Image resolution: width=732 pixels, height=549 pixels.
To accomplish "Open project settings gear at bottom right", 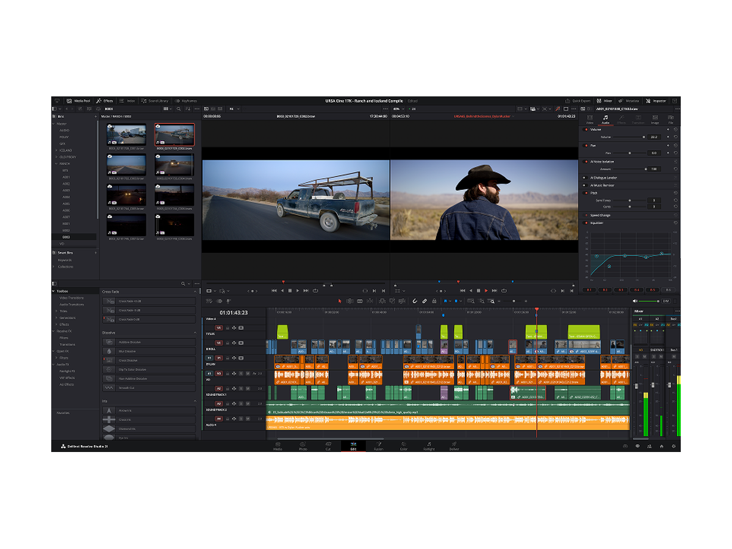I will [x=674, y=446].
